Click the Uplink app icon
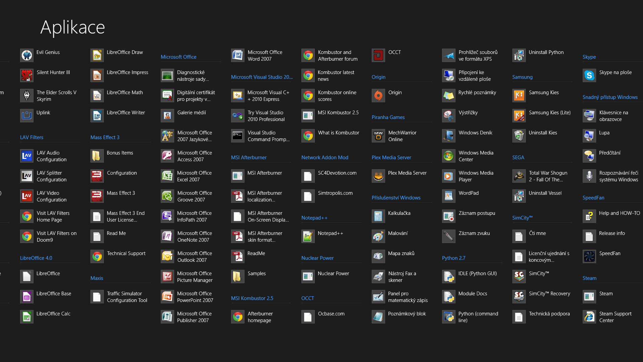 (x=27, y=116)
